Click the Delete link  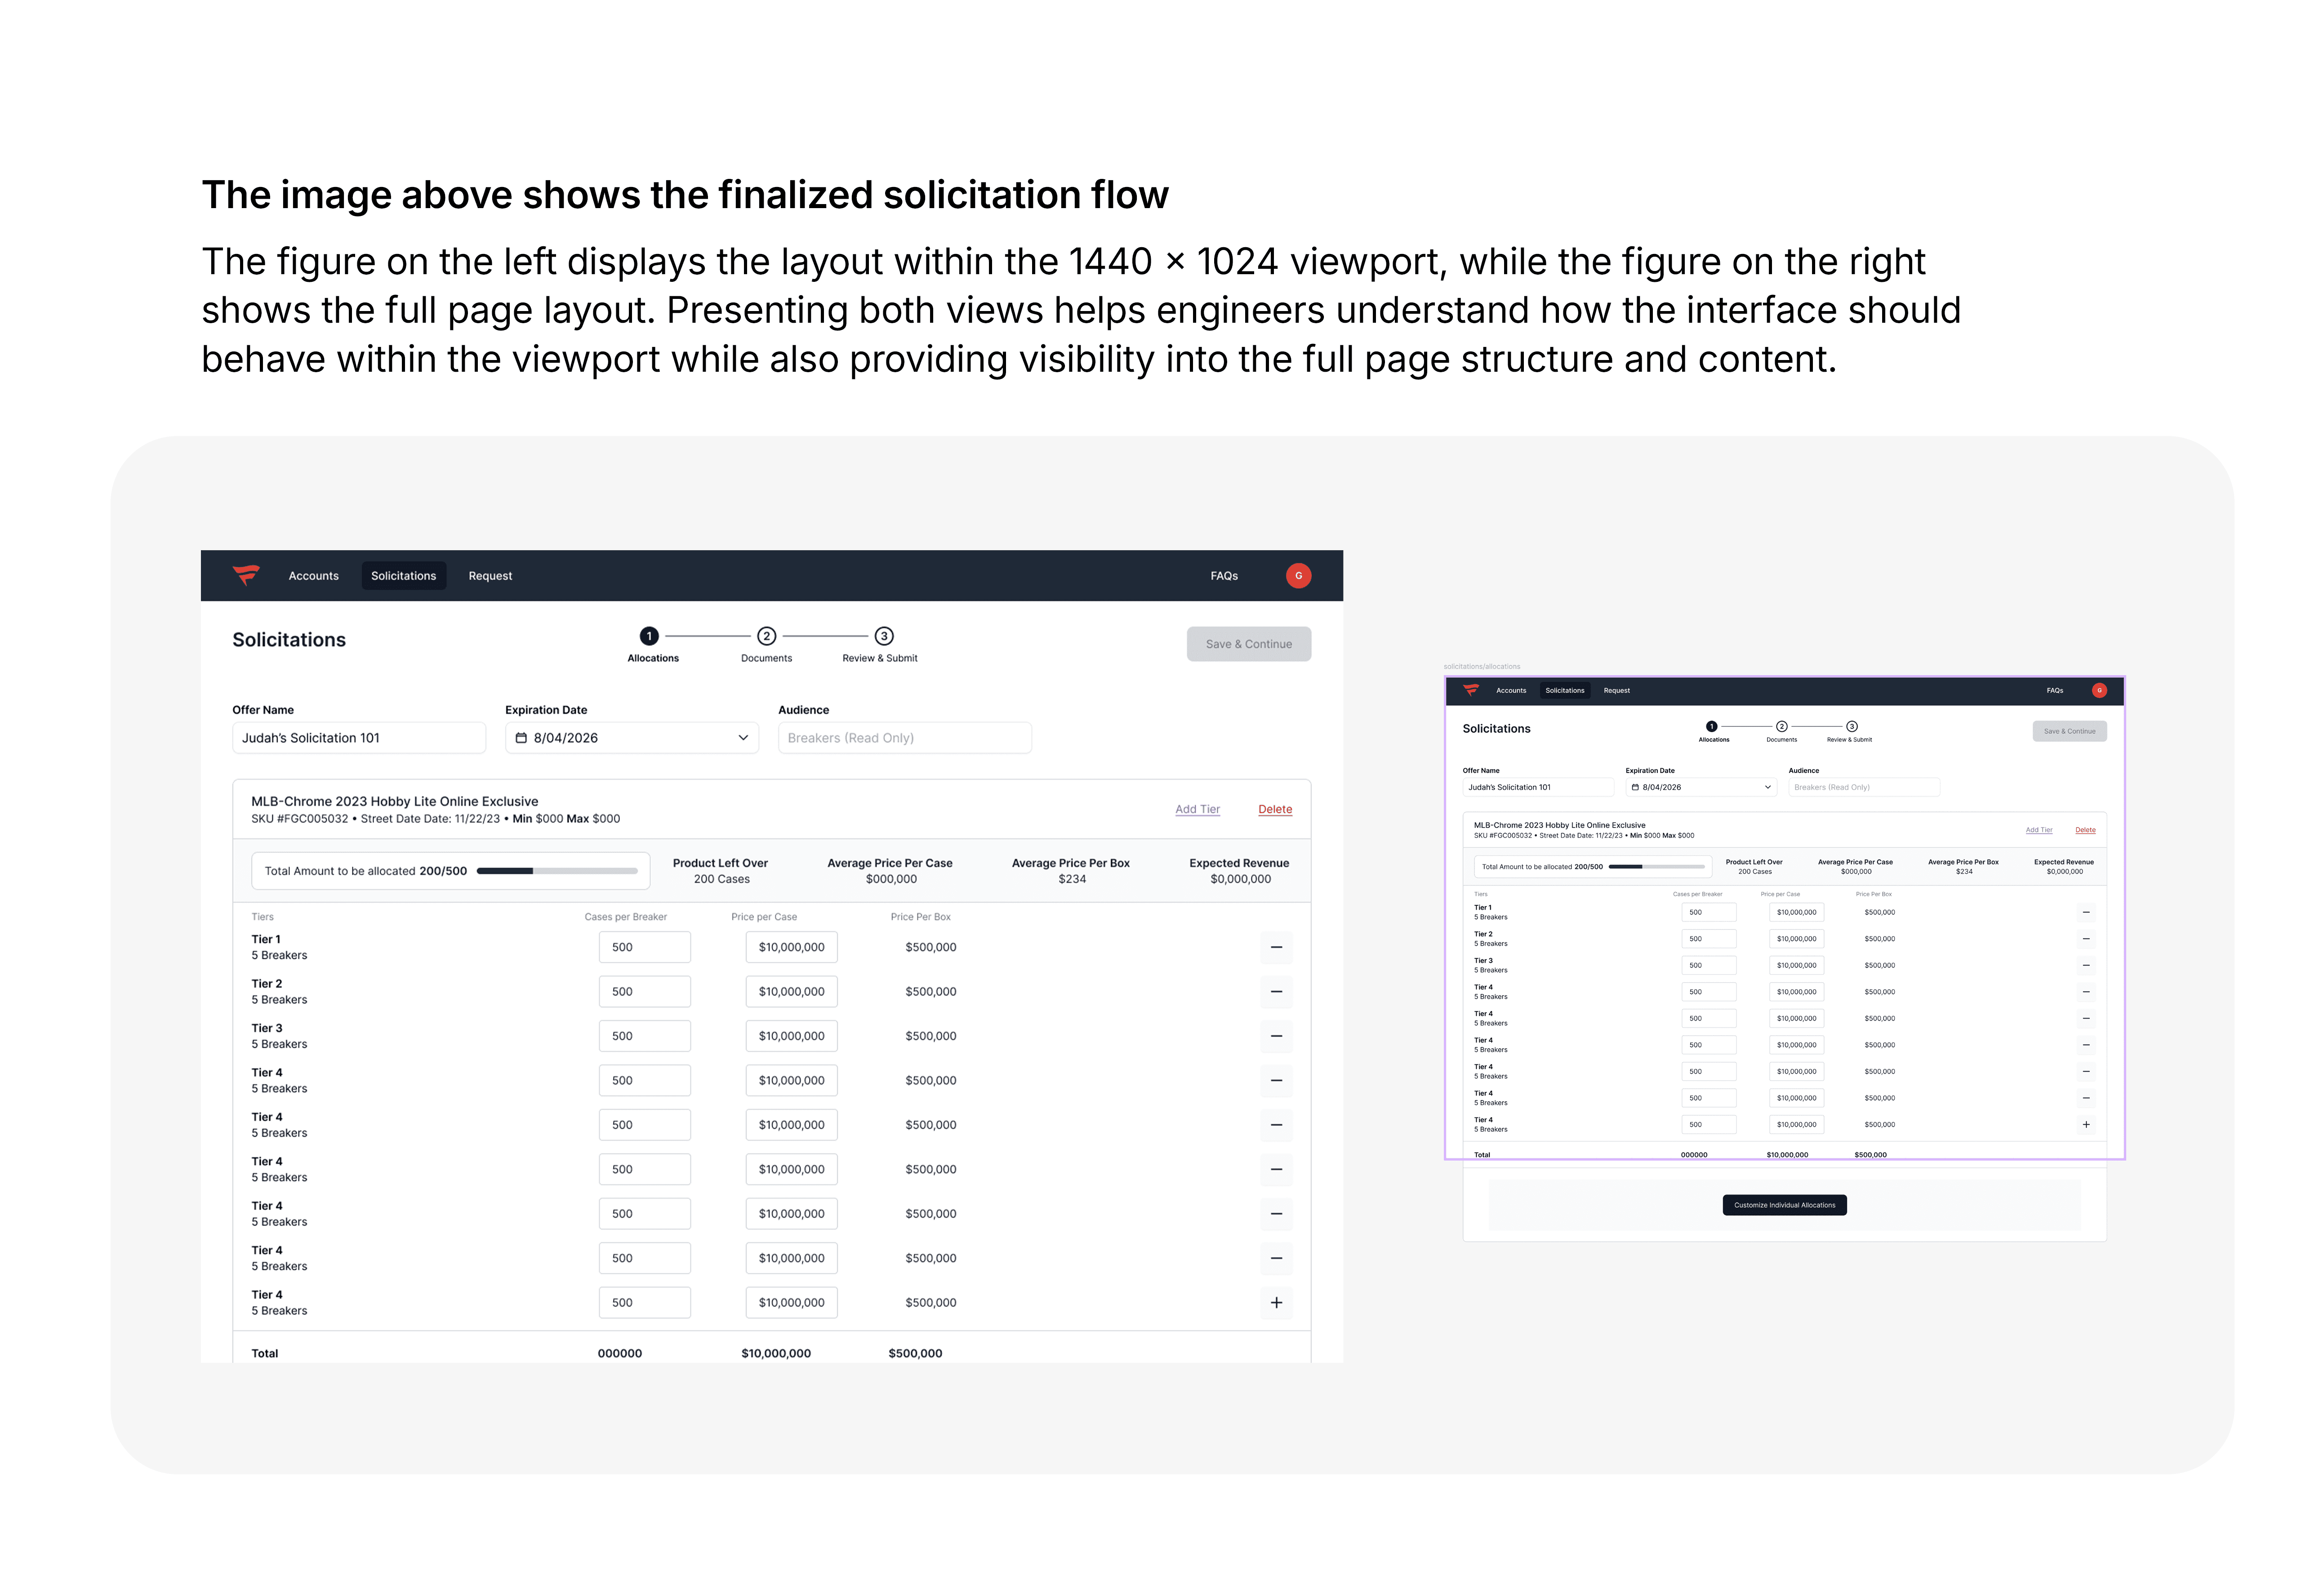coord(1274,808)
